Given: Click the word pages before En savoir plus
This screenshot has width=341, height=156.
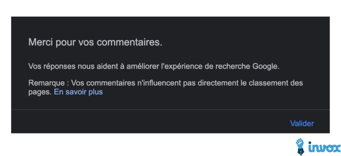Looking at the screenshot, I should pyautogui.click(x=40, y=92).
